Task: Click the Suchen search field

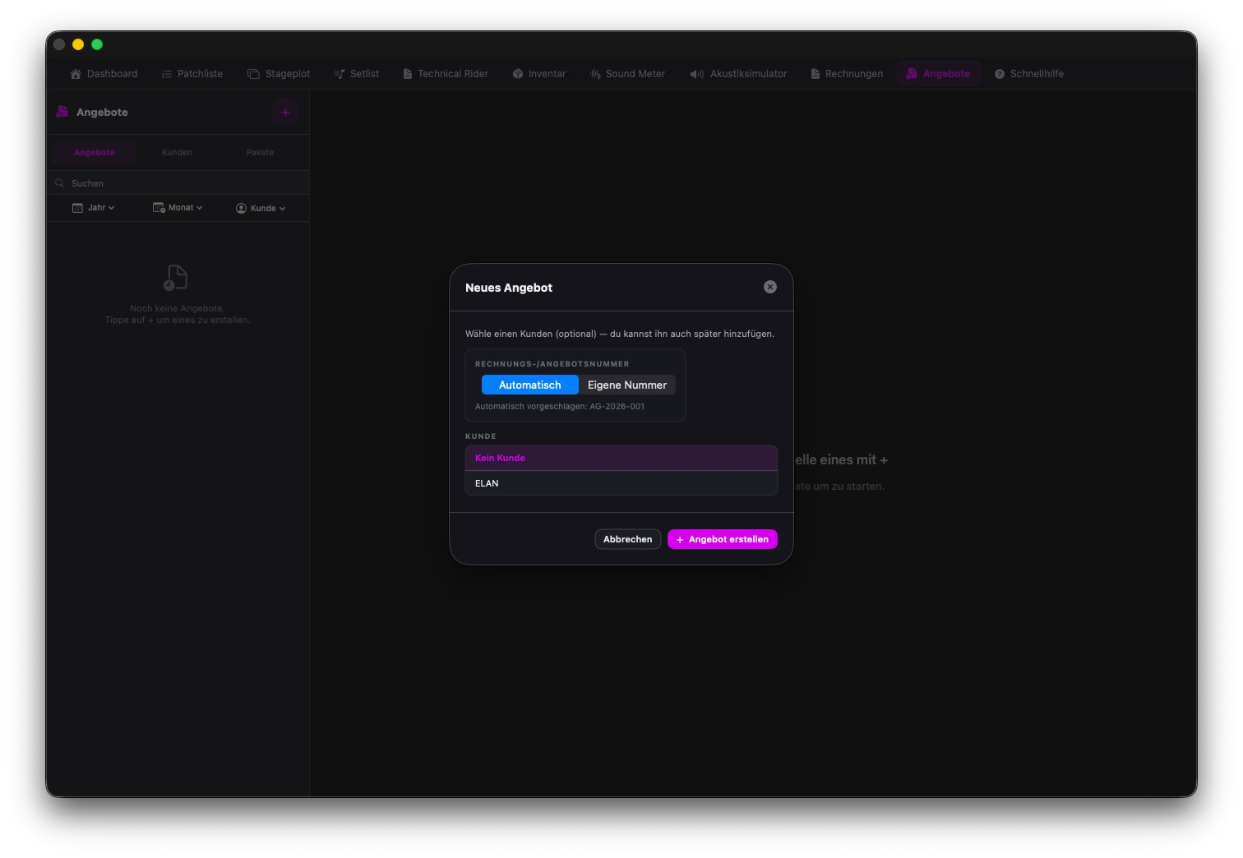Action: (178, 183)
